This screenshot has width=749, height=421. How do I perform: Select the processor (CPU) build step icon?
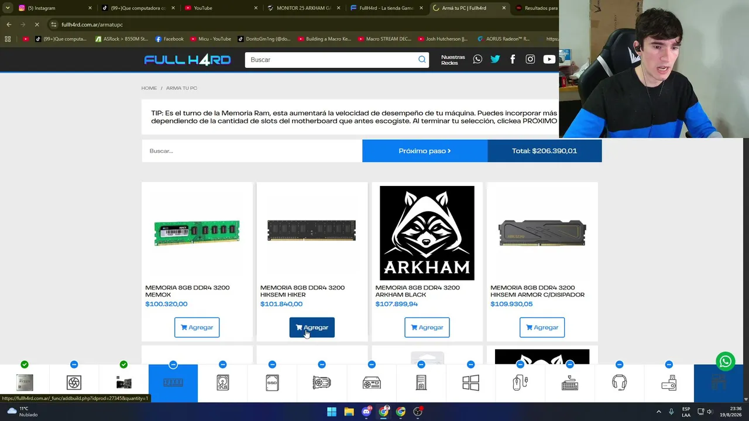(25, 383)
